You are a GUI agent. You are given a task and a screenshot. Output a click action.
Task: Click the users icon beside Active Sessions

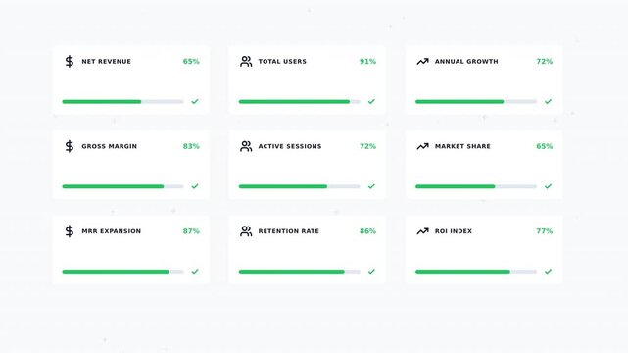(x=246, y=146)
